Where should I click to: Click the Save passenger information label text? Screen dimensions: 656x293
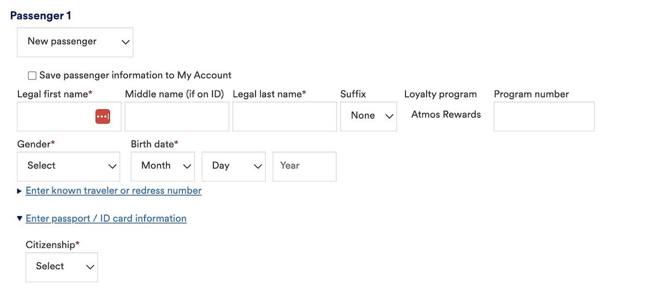136,75
